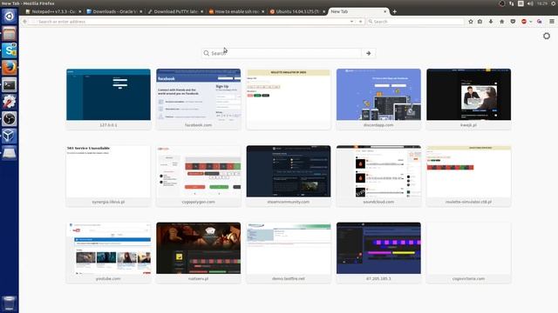Switch to the Notepad++ v7.3.3 tab

tap(53, 11)
